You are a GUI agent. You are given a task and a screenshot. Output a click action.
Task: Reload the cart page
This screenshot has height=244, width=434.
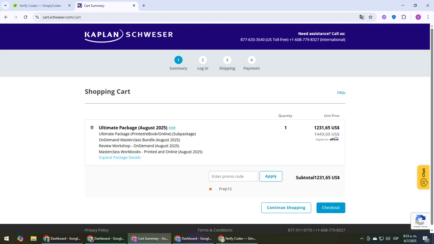[x=25, y=17]
